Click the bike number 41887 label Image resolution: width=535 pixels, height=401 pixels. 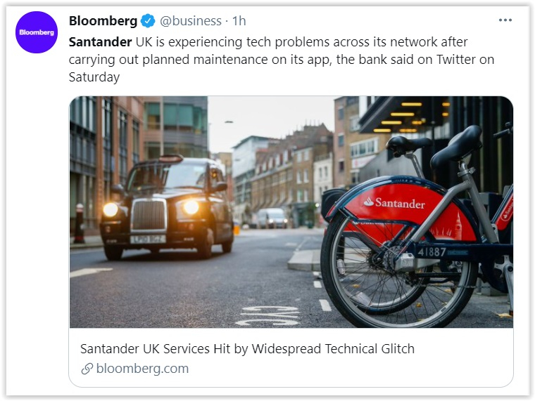[x=432, y=252]
